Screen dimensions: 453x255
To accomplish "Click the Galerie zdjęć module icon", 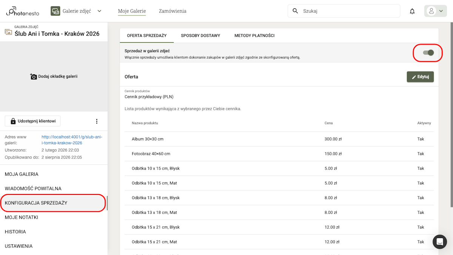I will [x=55, y=11].
